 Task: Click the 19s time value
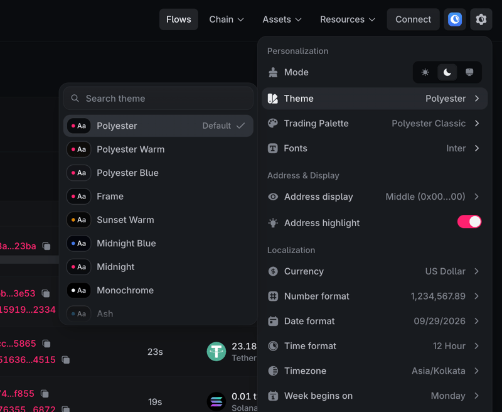155,402
